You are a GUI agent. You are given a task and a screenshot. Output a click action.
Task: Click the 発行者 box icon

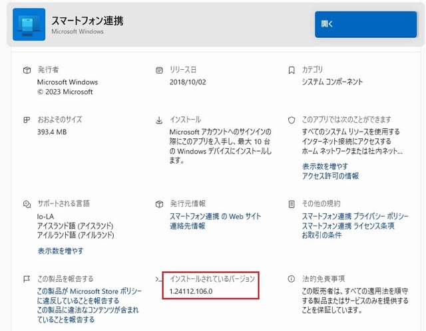[27, 70]
